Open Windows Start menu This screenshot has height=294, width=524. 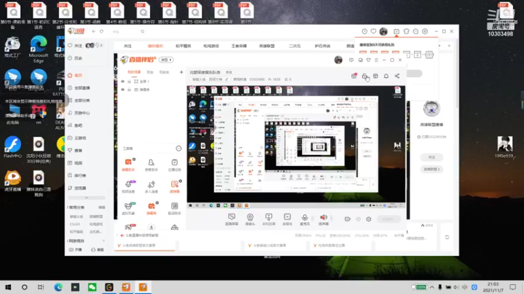point(8,287)
